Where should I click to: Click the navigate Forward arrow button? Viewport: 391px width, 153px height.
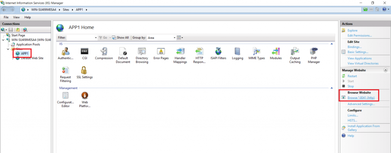click(13, 10)
